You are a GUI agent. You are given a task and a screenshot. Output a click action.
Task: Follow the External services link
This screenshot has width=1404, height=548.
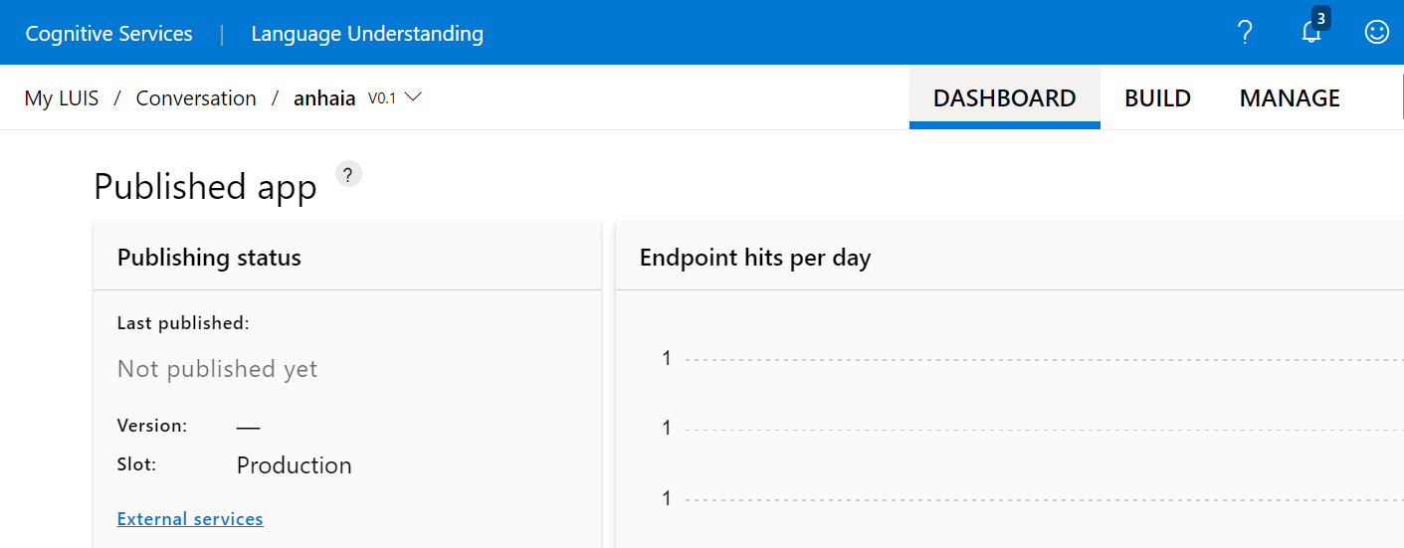190,519
